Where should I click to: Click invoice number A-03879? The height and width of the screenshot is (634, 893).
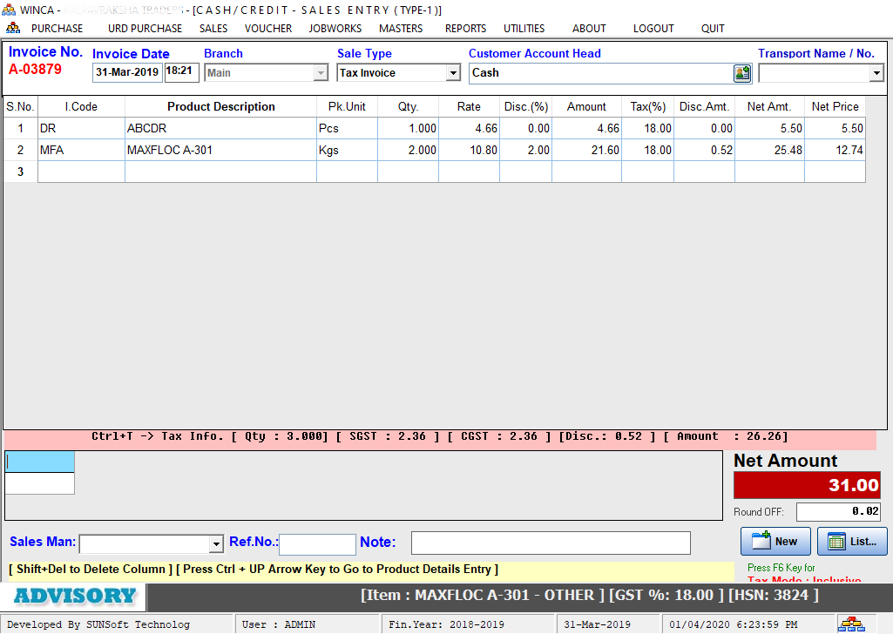[x=36, y=70]
